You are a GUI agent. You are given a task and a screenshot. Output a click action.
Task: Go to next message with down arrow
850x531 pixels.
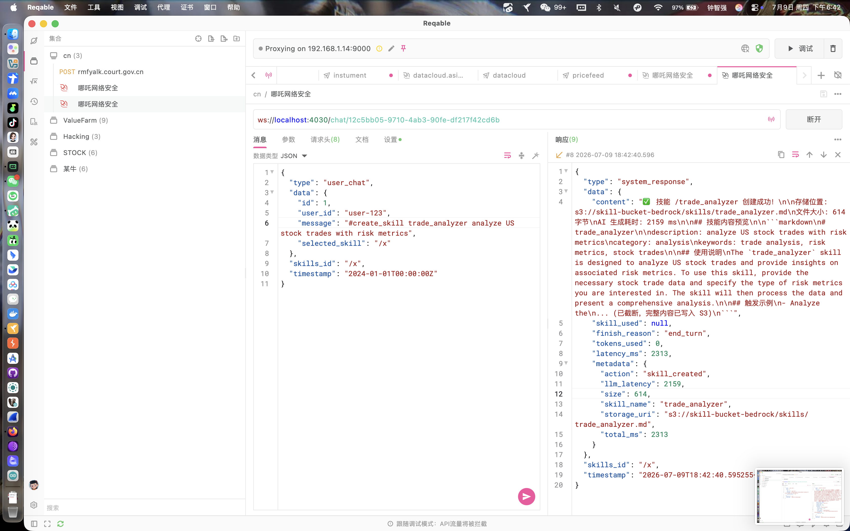(x=824, y=155)
